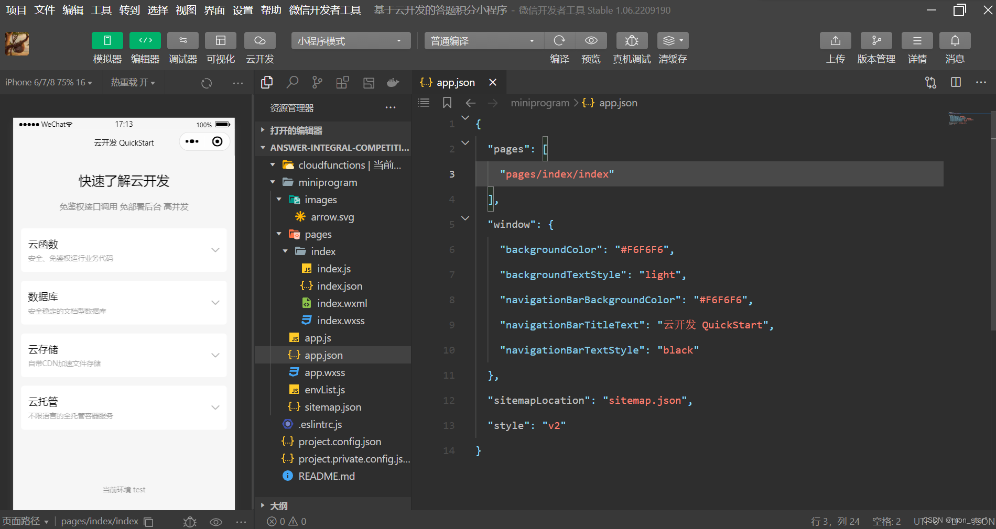Open the source control sidebar icon
The image size is (996, 529).
(317, 82)
